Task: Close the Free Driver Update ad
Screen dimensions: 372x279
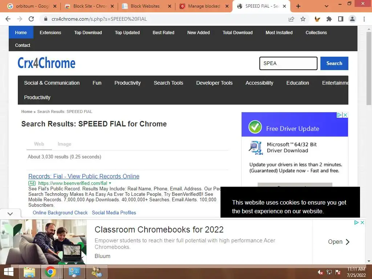Action: tap(345, 115)
